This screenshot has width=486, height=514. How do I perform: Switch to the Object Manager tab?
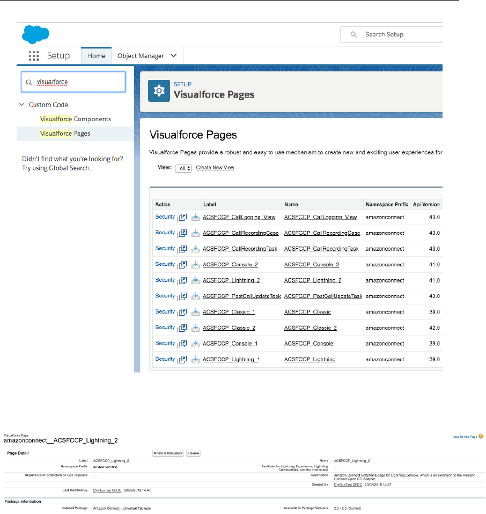tap(141, 56)
